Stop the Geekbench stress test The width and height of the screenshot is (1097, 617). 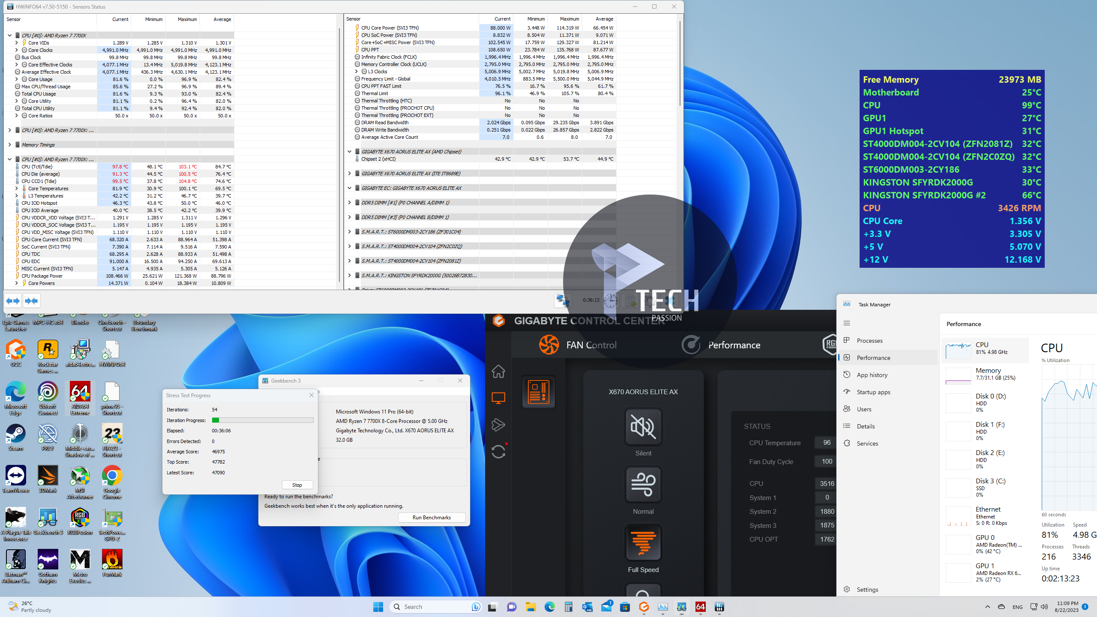click(x=297, y=485)
